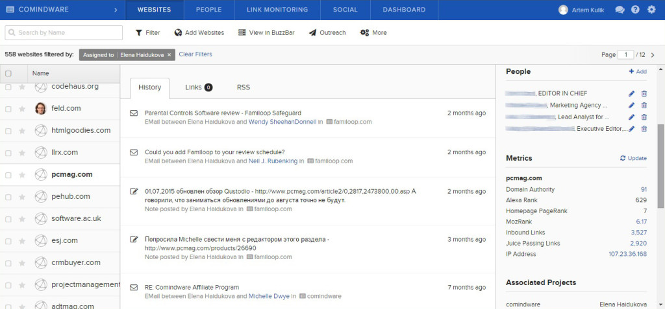
Task: Open the LINK MONITORING tab
Action: coord(278,10)
